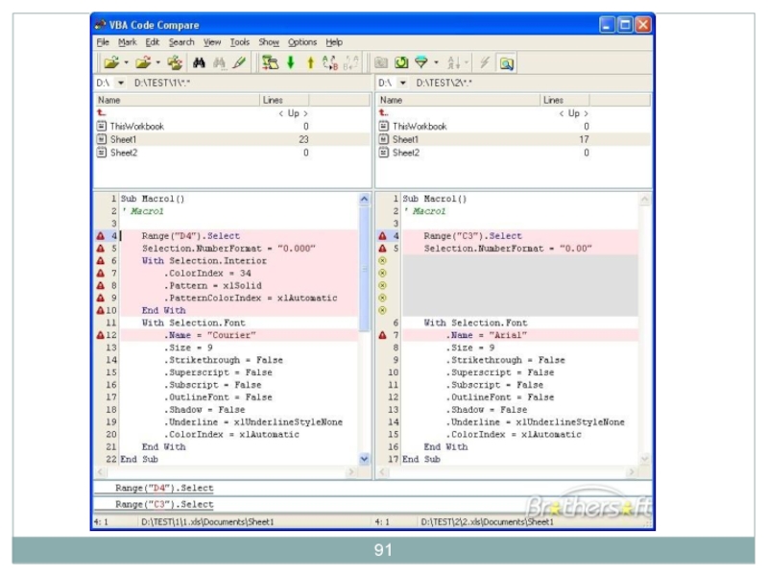This screenshot has width=768, height=576.
Task: Click the magnifier icon at toolbar's right end
Action: click(506, 62)
